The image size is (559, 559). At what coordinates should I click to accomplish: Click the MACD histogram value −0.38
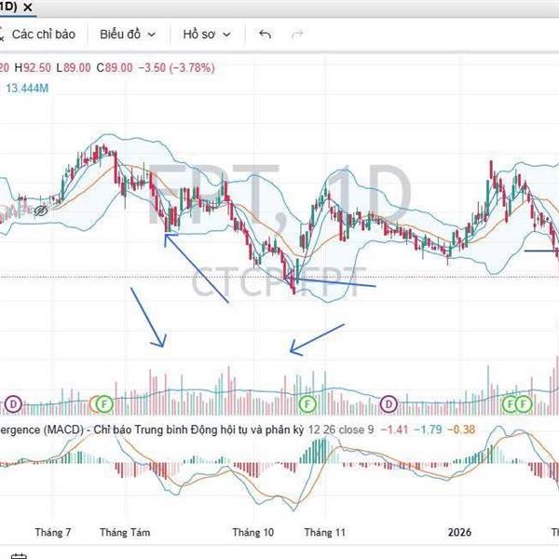click(x=461, y=429)
